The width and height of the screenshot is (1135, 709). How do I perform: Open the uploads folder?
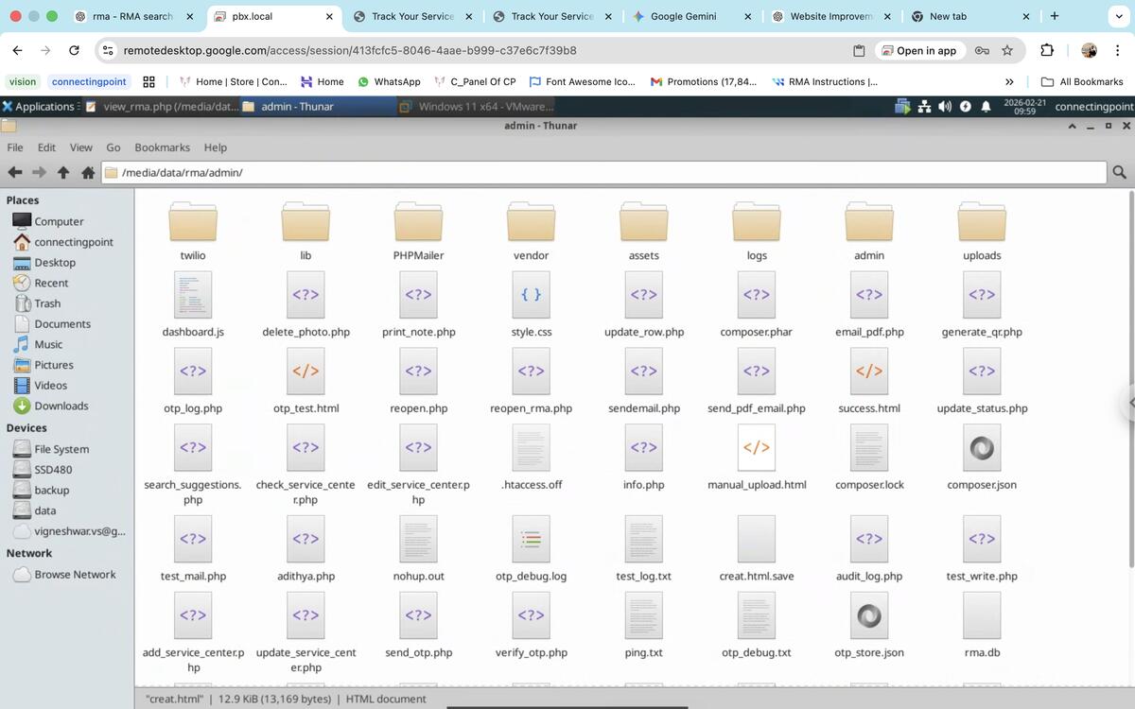pyautogui.click(x=982, y=224)
